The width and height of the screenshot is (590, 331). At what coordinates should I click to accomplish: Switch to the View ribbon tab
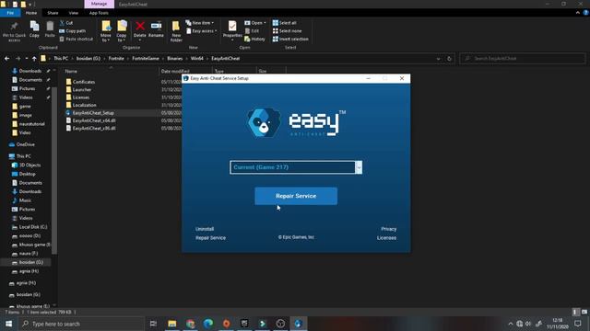[74, 13]
